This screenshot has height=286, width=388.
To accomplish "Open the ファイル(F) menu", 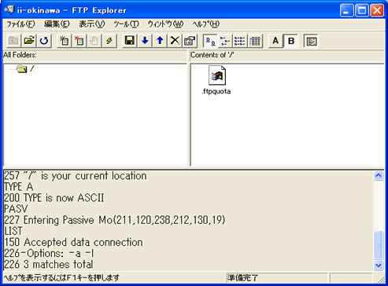I will (20, 24).
